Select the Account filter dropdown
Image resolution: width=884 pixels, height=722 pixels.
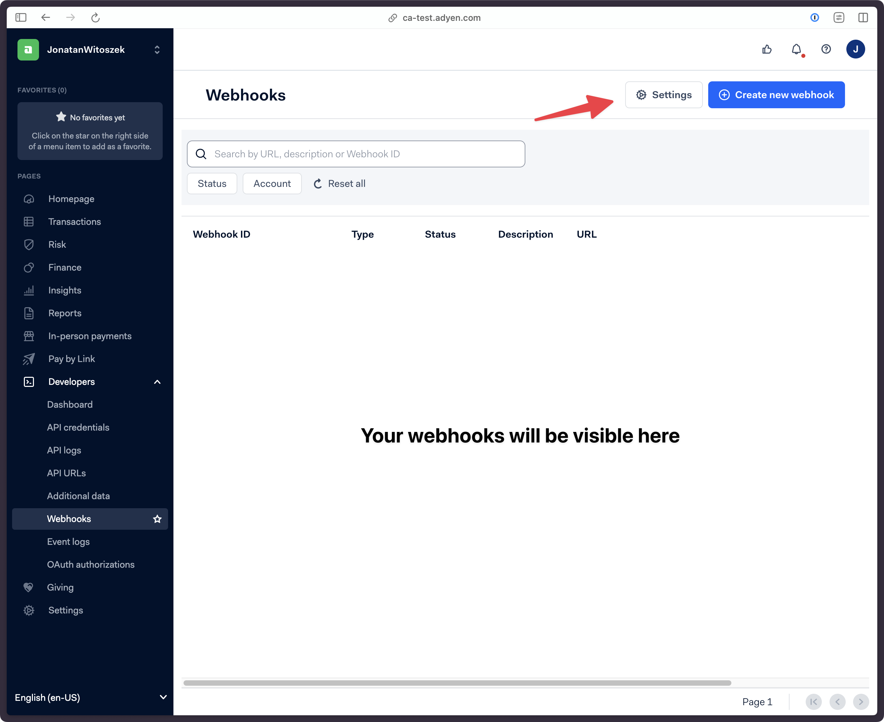272,184
